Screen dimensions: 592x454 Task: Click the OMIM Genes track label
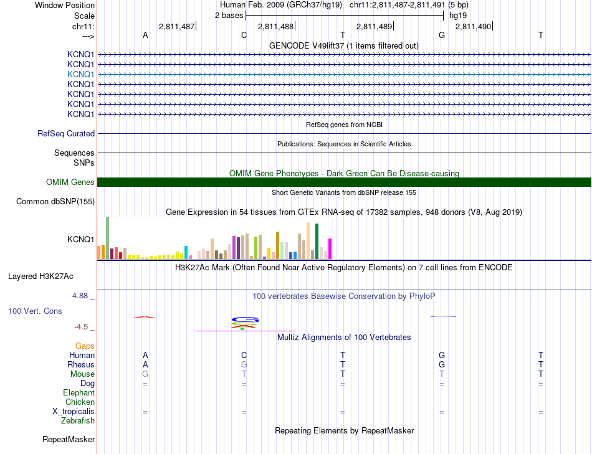click(x=70, y=182)
